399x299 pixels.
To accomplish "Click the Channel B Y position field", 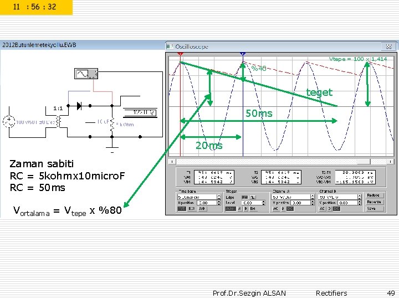I will pos(347,203).
